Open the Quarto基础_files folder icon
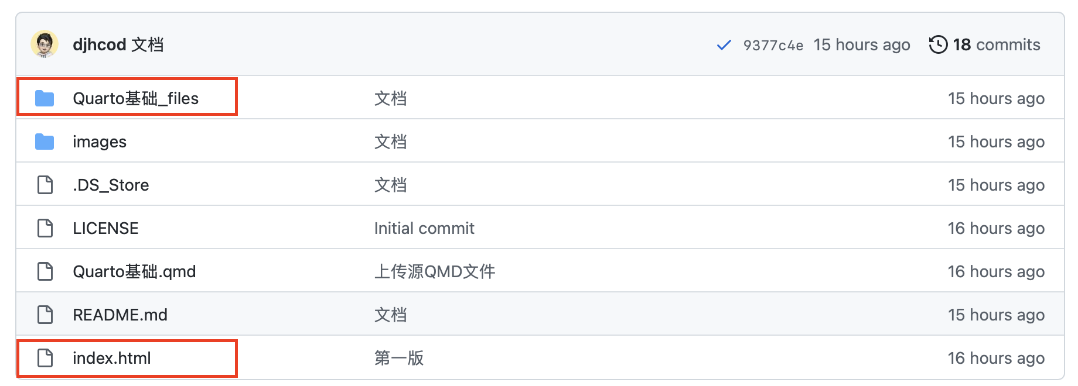The width and height of the screenshot is (1078, 386). 44,98
